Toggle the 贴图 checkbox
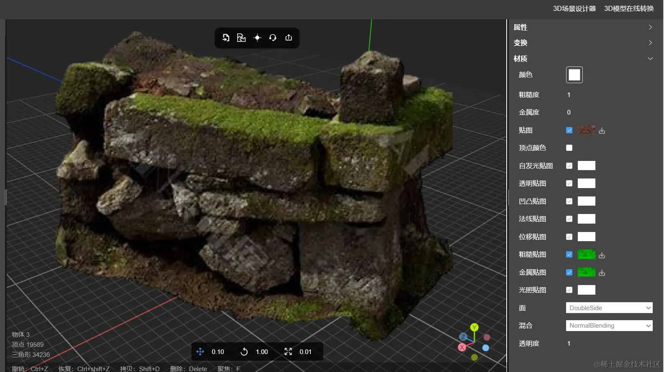664x372 pixels. (569, 130)
